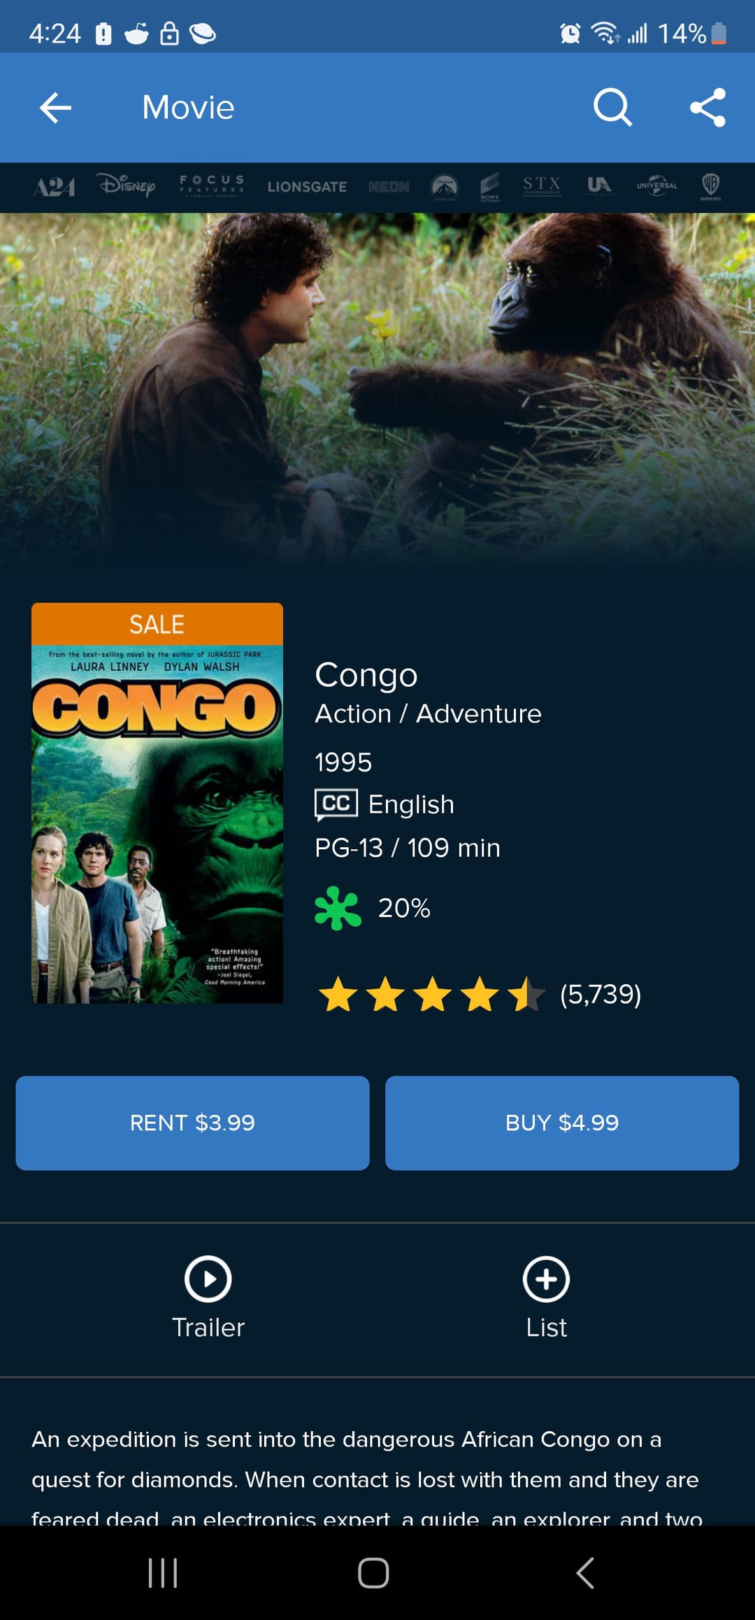Open the Congo poster thumbnail

(157, 803)
